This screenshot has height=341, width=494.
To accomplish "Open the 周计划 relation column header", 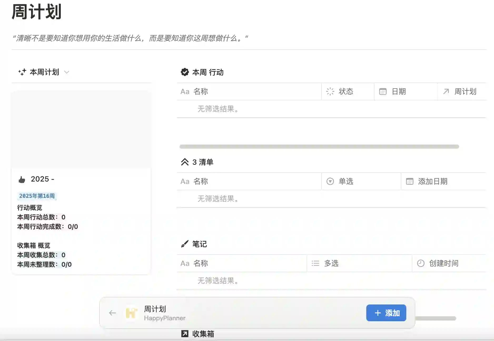I will pos(462,91).
